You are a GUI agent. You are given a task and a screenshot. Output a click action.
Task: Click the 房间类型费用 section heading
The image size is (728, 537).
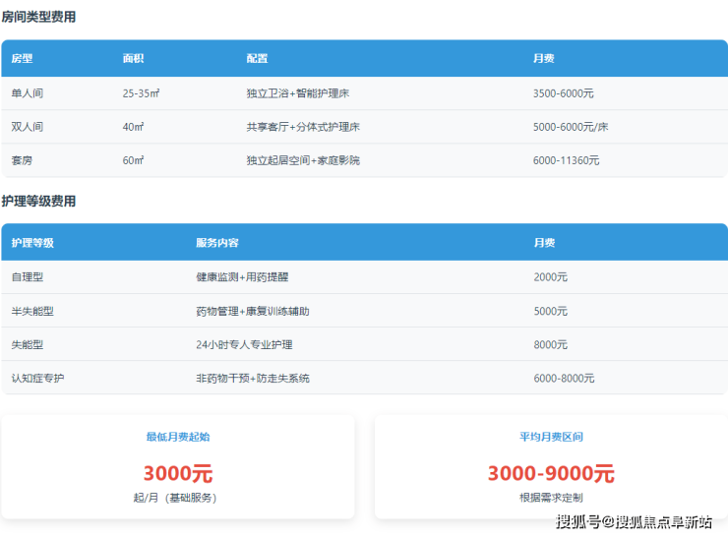(39, 17)
